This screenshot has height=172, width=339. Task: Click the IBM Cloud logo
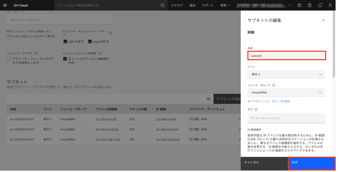[21, 5]
